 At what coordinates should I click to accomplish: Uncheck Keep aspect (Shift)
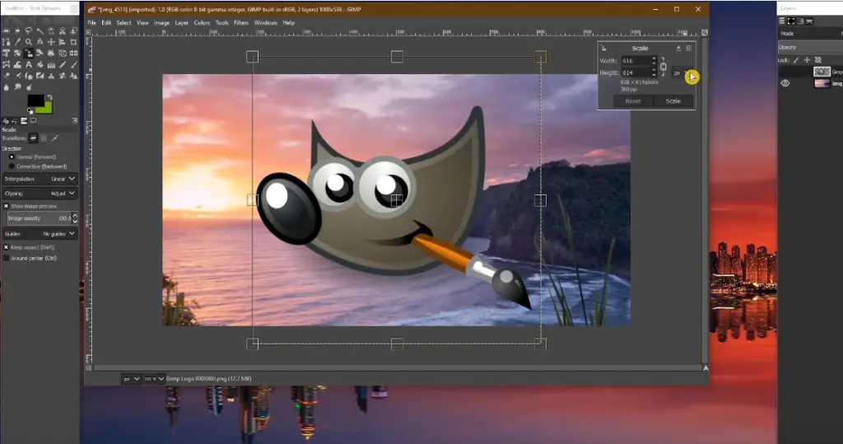coord(29,248)
